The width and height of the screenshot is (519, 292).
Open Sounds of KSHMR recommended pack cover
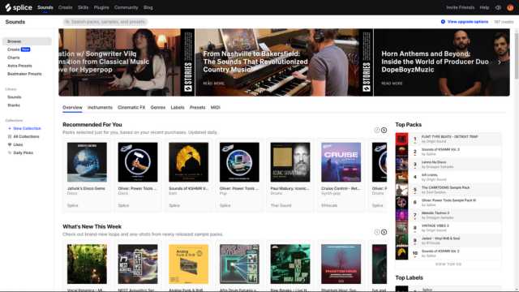(189, 162)
